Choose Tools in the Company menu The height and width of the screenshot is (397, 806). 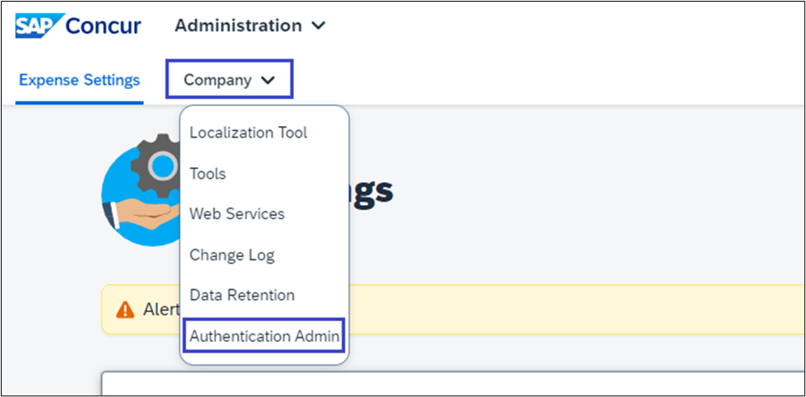click(x=207, y=174)
